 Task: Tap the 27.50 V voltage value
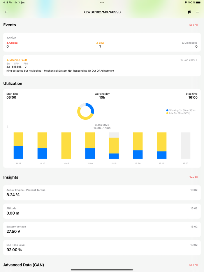click(13, 232)
